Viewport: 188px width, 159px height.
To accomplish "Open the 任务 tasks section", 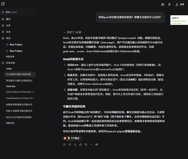I will [x=8, y=32].
